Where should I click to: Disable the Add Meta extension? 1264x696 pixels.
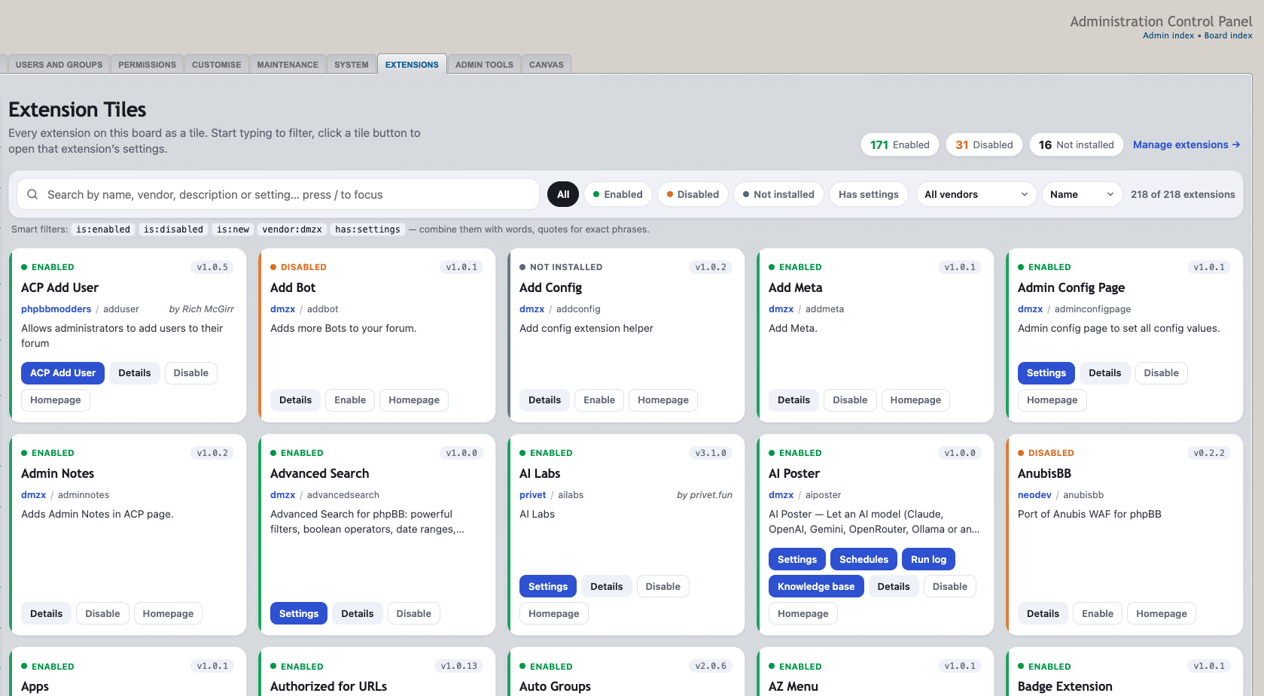point(850,400)
